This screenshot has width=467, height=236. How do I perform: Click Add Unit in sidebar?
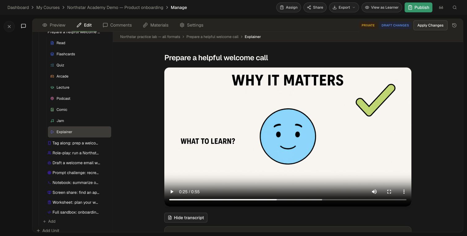pyautogui.click(x=48, y=230)
